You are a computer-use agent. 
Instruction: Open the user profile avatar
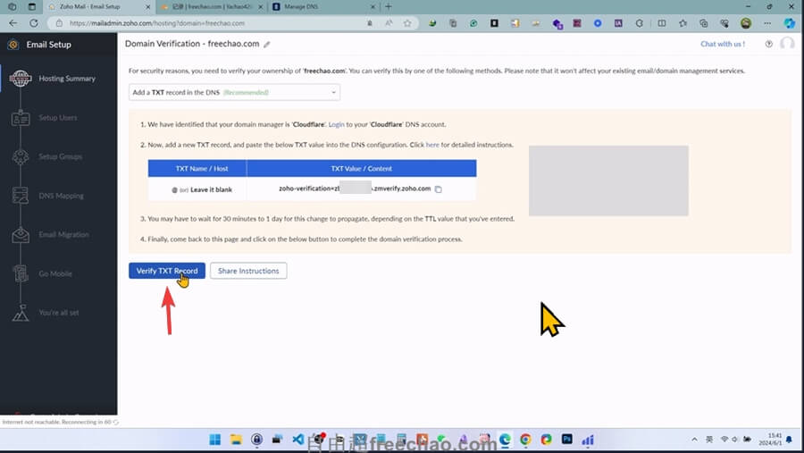click(787, 44)
